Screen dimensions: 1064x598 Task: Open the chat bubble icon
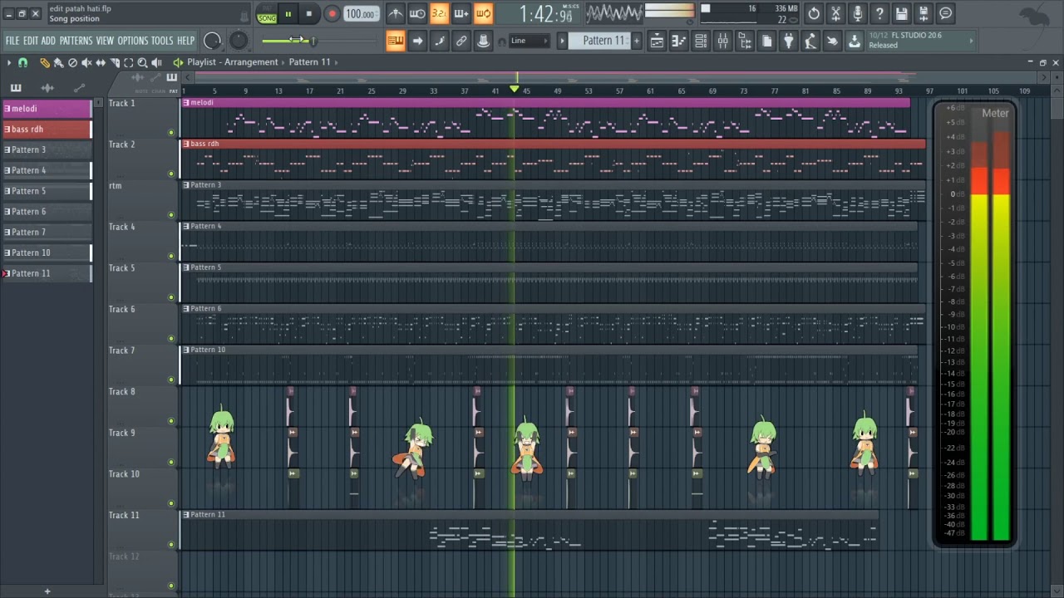946,13
